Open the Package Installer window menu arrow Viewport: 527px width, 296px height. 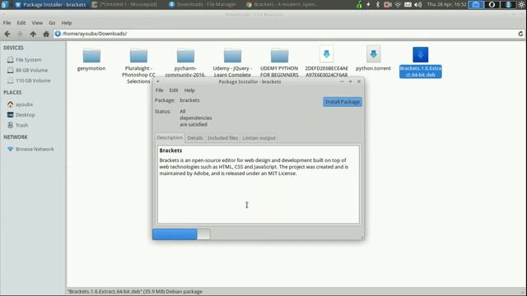click(157, 81)
